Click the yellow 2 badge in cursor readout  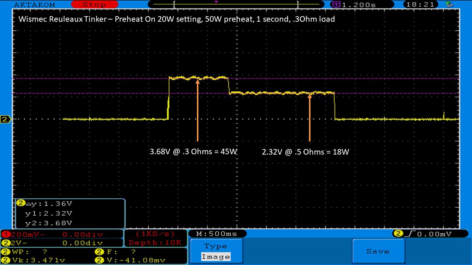(x=21, y=203)
